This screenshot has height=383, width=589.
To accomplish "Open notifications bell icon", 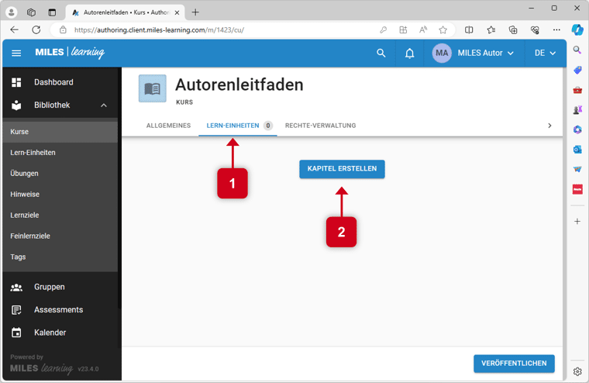I will coord(409,53).
